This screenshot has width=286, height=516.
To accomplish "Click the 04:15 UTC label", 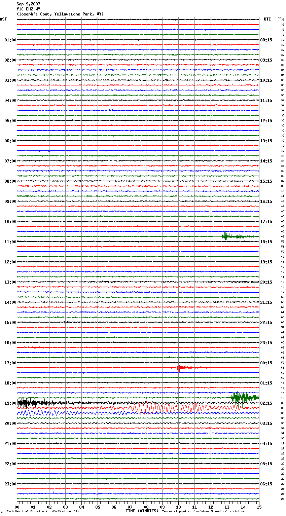I will pos(266,444).
